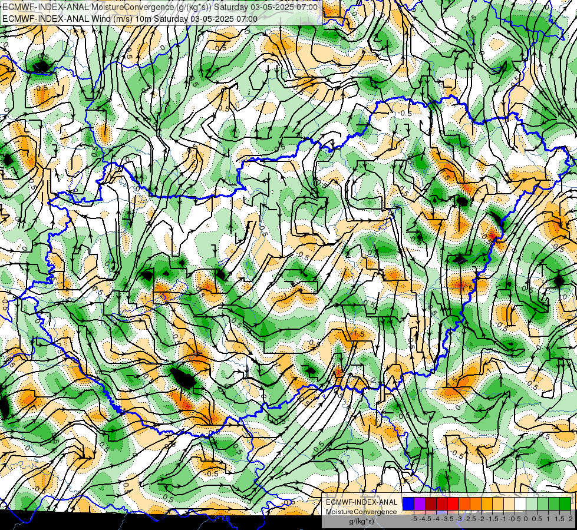The height and width of the screenshot is (530, 577).
Task: Choose the amber swatch between -2 and -1.5
Action: pyautogui.click(x=487, y=504)
